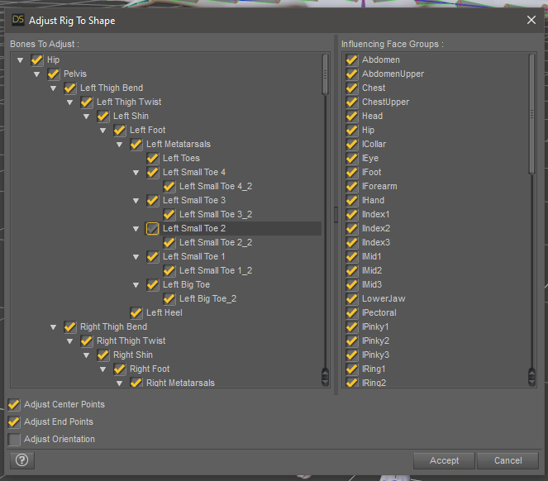Click the Cancel button

(x=507, y=460)
